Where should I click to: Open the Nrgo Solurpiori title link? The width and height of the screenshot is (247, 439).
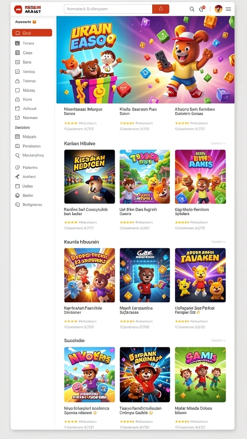pyautogui.click(x=87, y=410)
